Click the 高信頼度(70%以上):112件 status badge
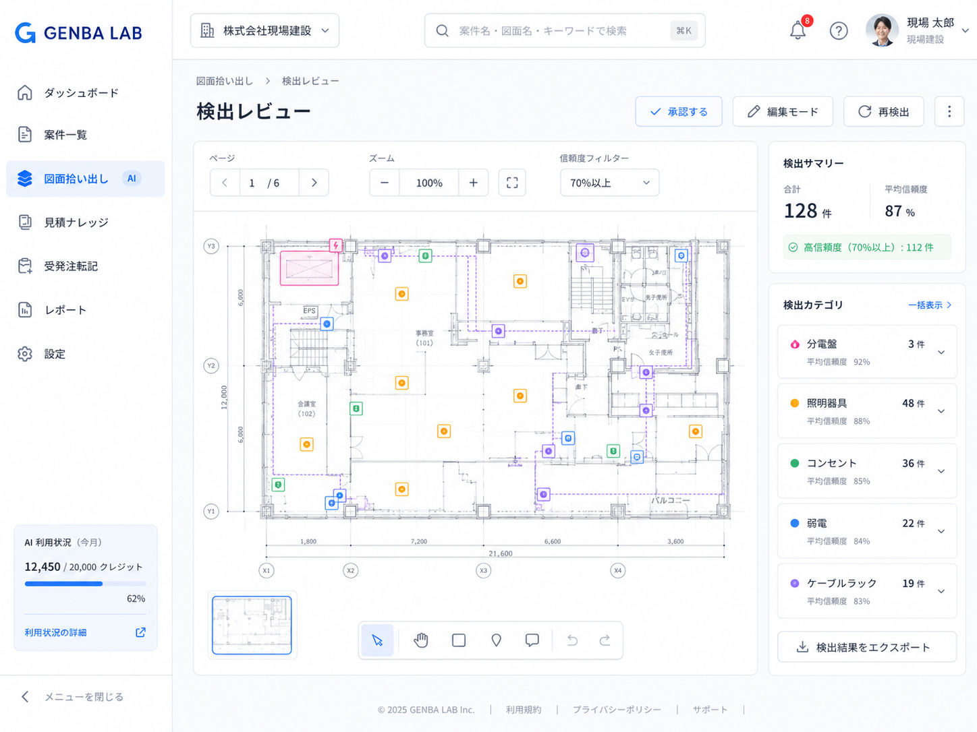 point(867,247)
